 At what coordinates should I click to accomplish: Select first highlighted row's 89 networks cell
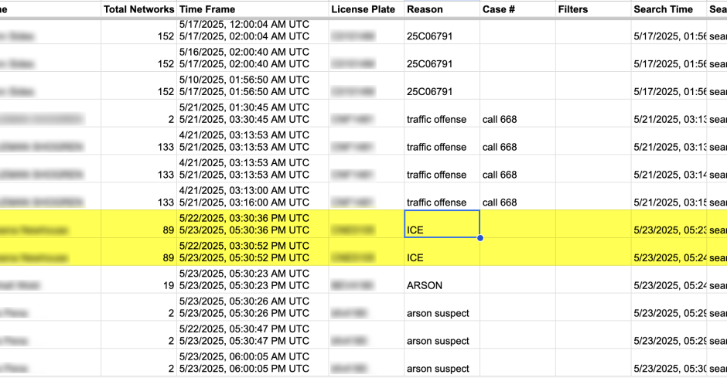138,224
